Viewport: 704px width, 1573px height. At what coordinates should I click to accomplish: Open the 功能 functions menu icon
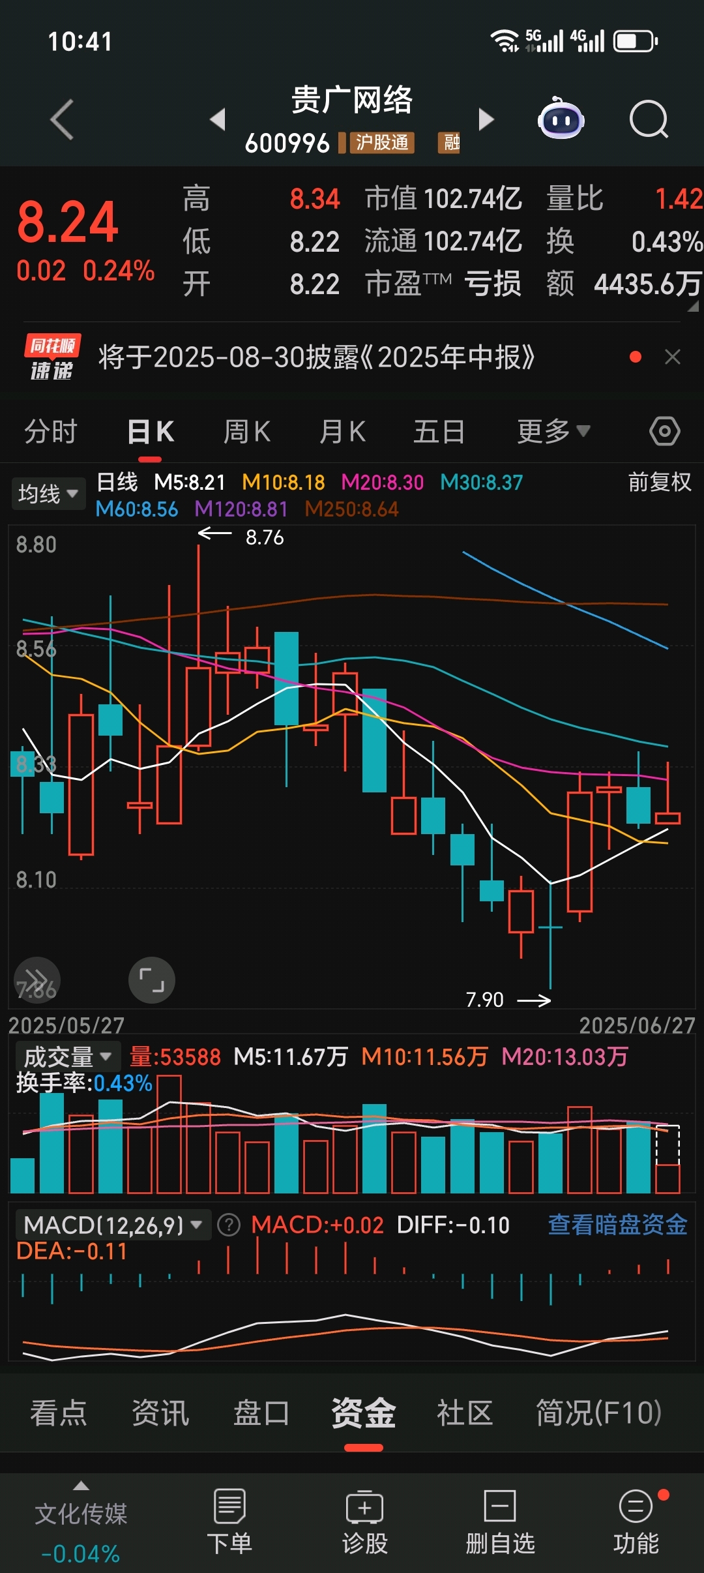[636, 1506]
